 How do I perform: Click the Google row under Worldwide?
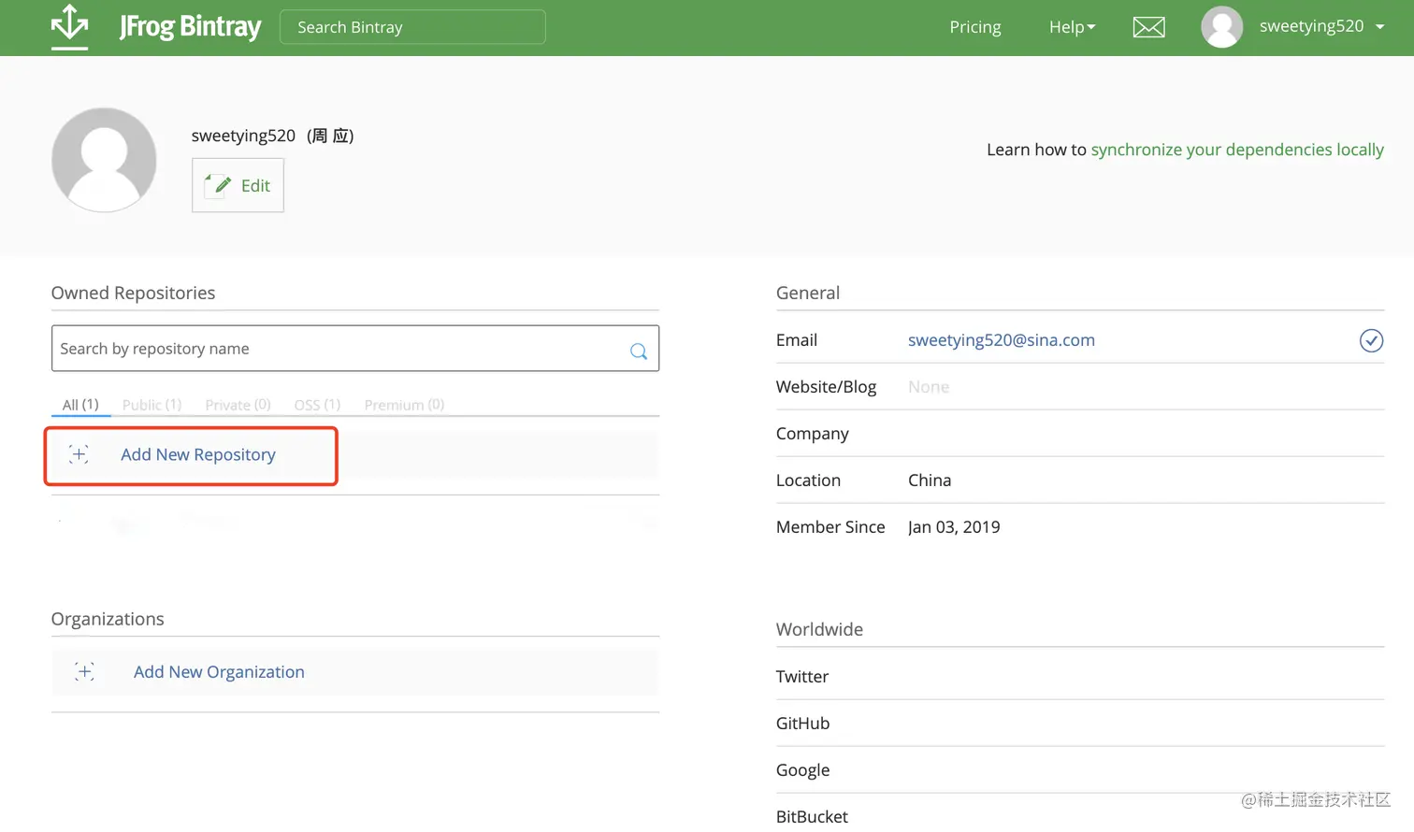(x=1080, y=769)
